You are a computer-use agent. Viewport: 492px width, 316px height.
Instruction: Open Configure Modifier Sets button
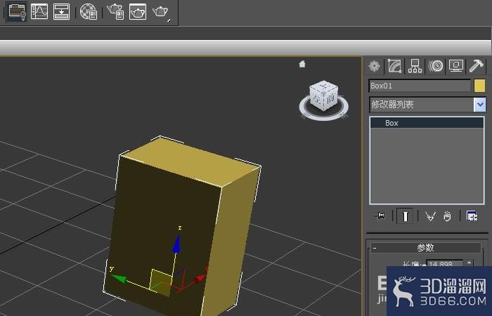coord(472,216)
